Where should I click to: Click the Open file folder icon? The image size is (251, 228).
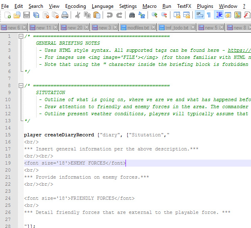tap(17, 15)
